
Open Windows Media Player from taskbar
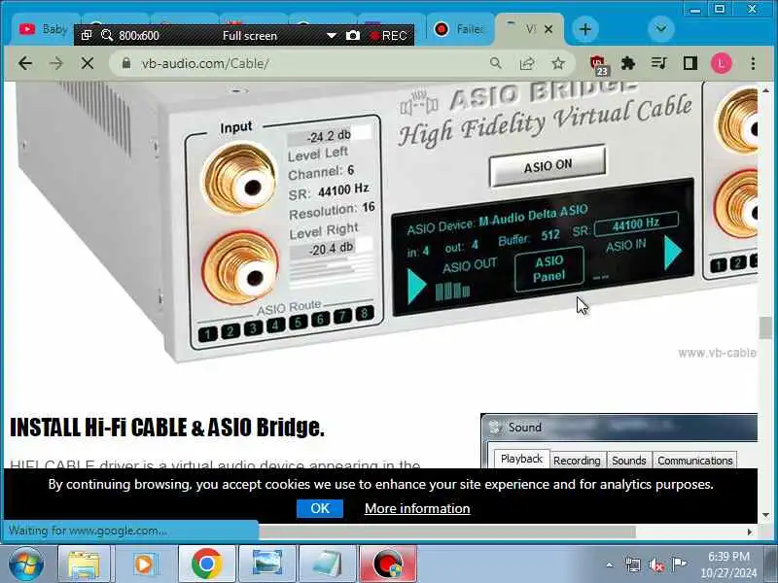pos(144,565)
